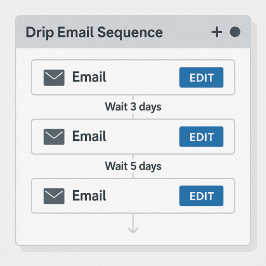Select the second Email card
266x266 pixels.
(x=133, y=137)
